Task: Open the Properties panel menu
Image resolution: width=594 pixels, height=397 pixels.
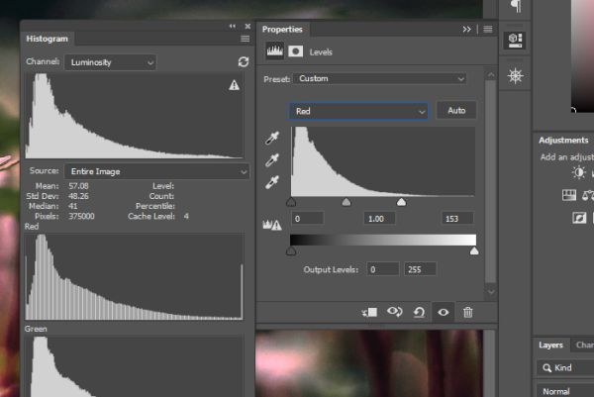Action: tap(488, 29)
